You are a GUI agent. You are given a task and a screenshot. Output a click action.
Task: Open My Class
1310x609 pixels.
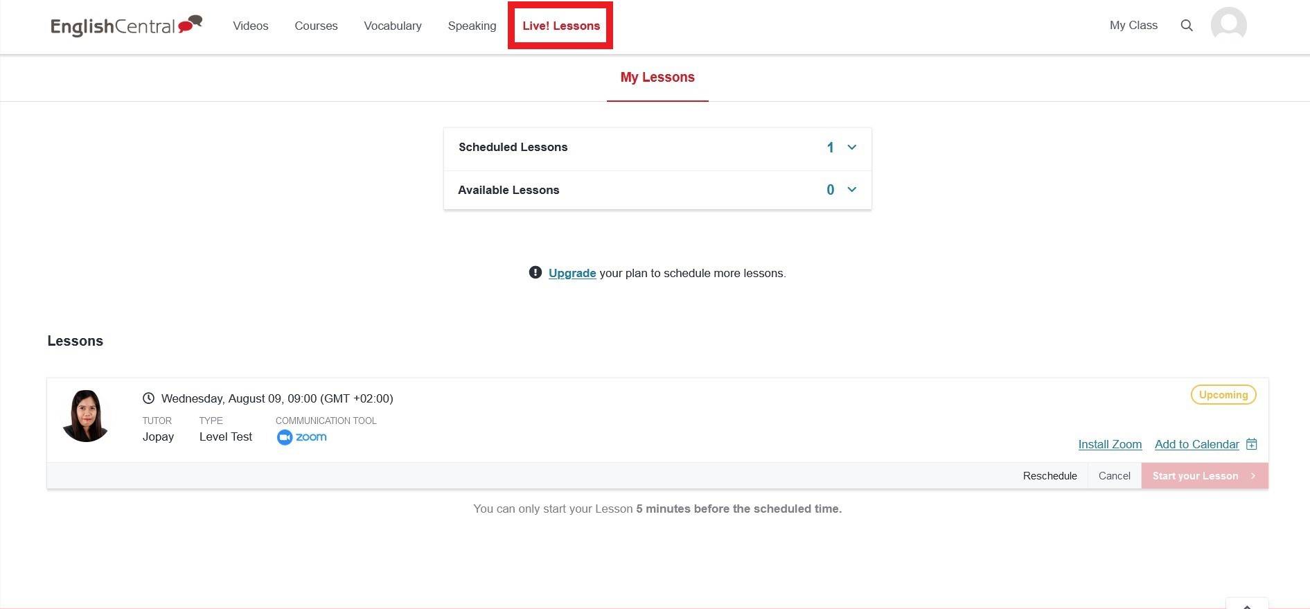[x=1133, y=25]
